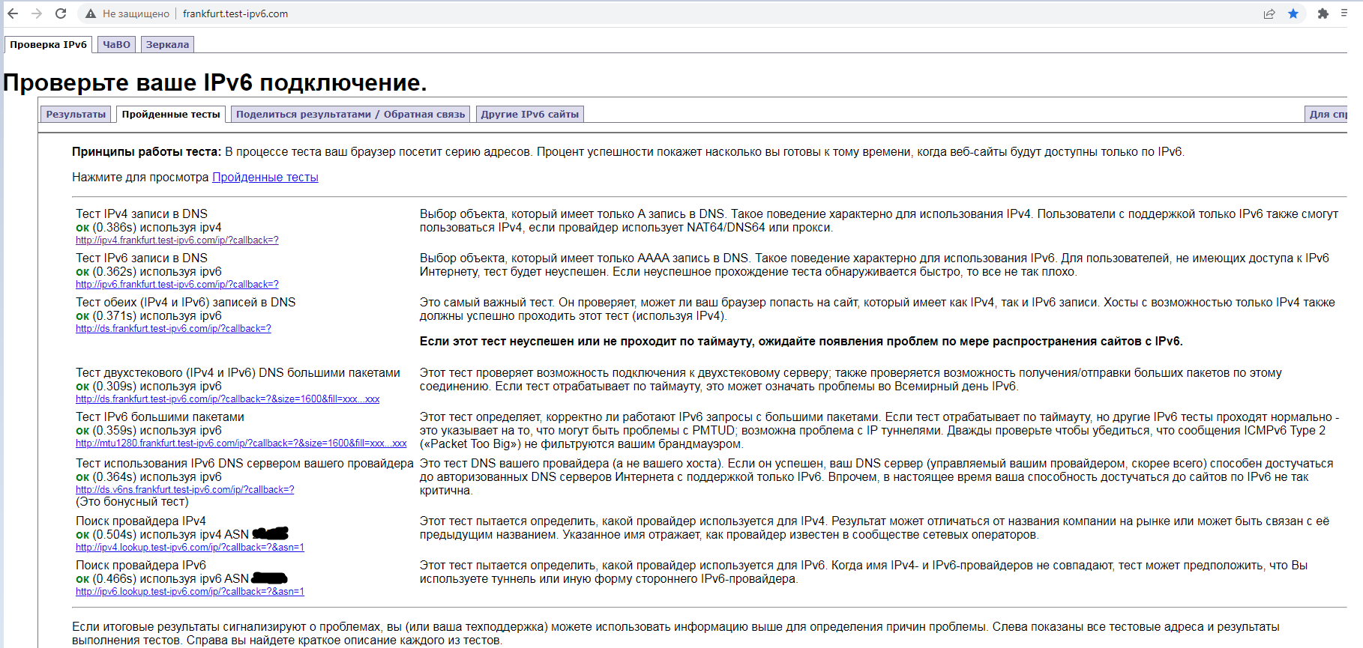Switch to the Зеркала tab

click(x=167, y=44)
